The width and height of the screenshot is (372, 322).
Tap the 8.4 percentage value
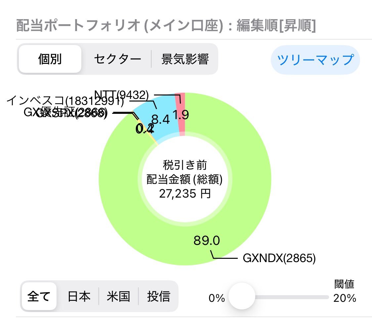[x=161, y=118]
